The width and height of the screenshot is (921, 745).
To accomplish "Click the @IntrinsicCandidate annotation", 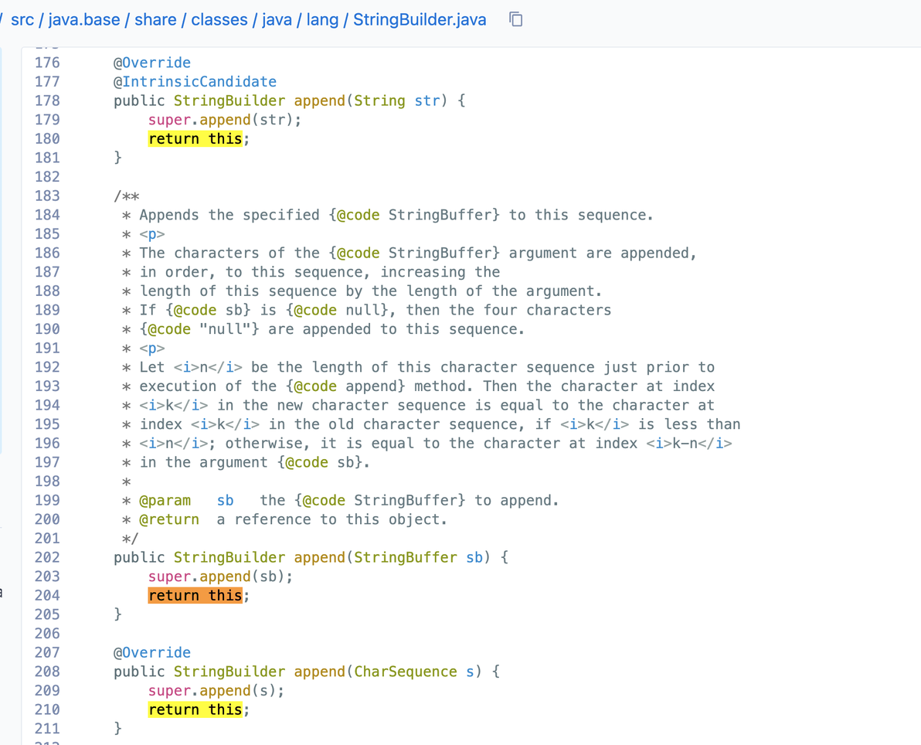I will 195,82.
